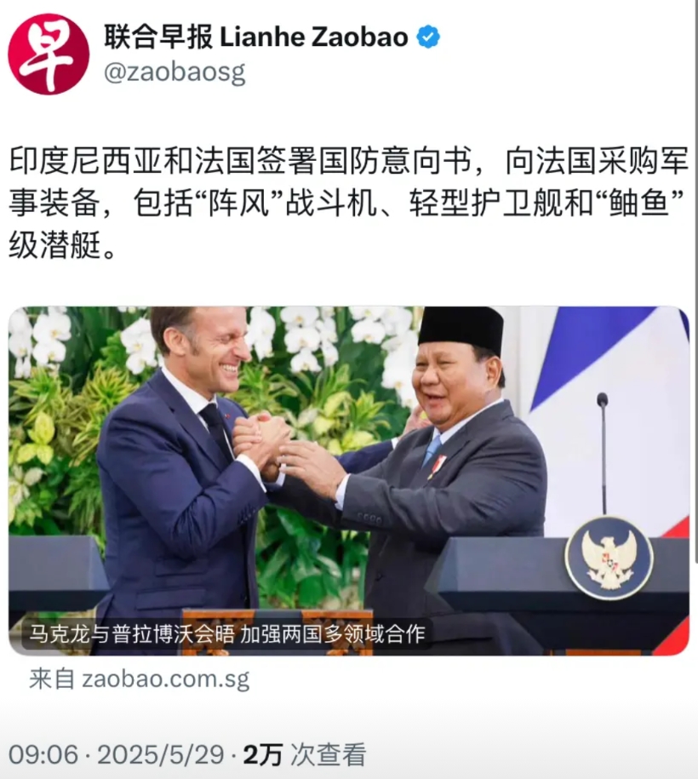Image resolution: width=698 pixels, height=779 pixels.
Task: Click the 马克龙与普拉博沃会晤 caption overlay
Action: pyautogui.click(x=227, y=634)
